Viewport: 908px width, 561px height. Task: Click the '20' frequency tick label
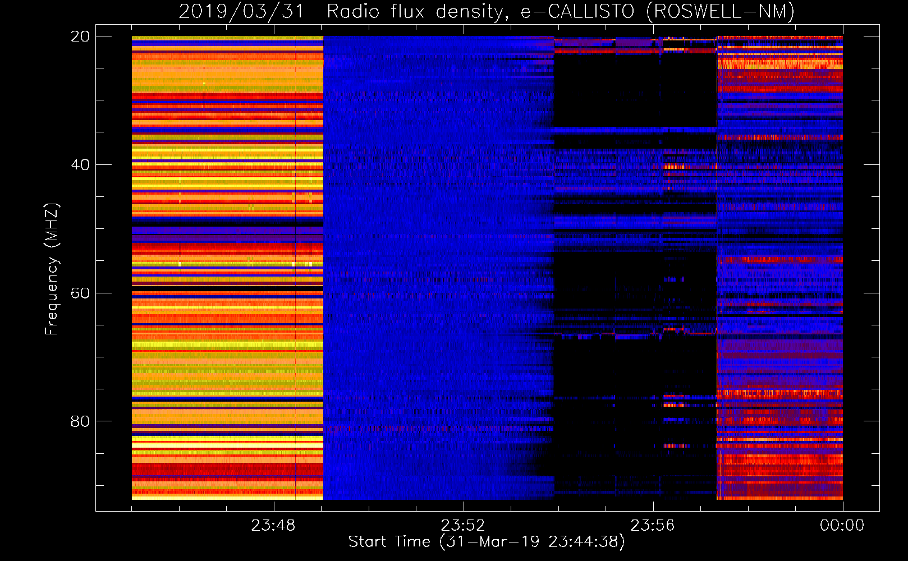pyautogui.click(x=80, y=36)
